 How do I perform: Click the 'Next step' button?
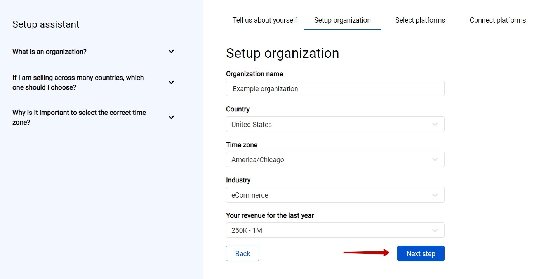421,253
